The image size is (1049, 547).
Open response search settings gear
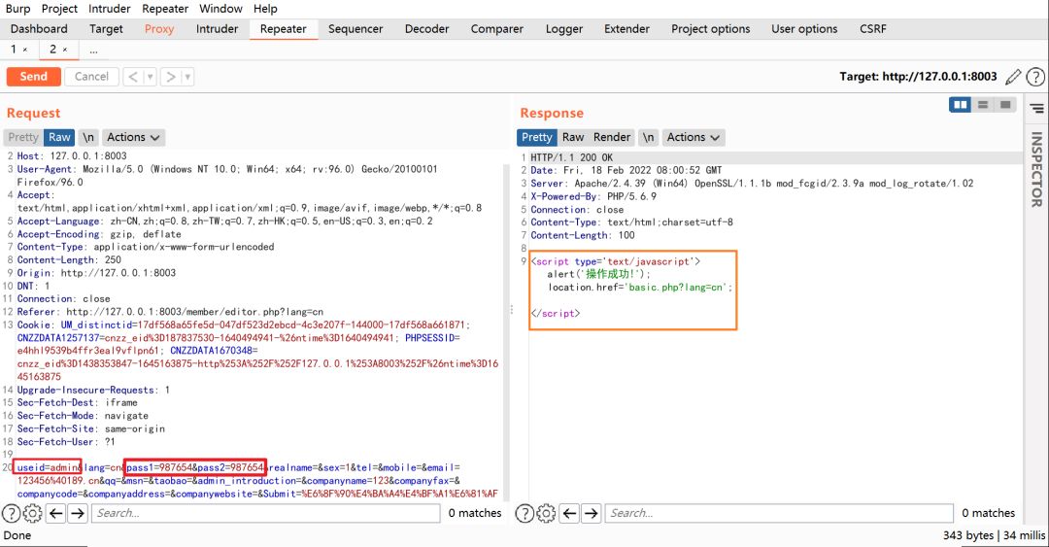pos(546,514)
